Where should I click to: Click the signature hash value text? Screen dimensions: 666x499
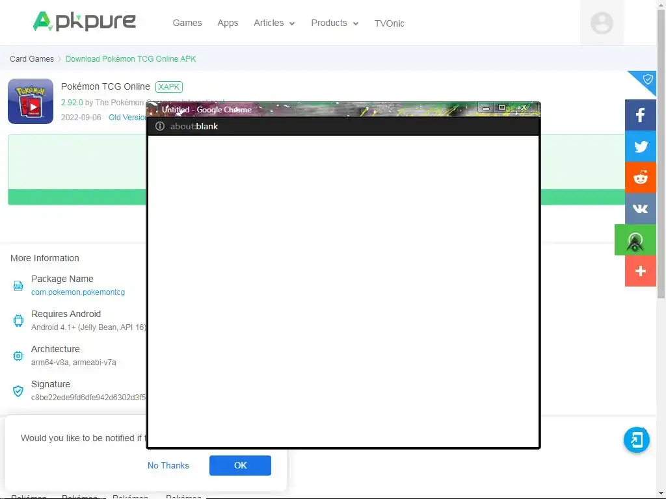(88, 398)
